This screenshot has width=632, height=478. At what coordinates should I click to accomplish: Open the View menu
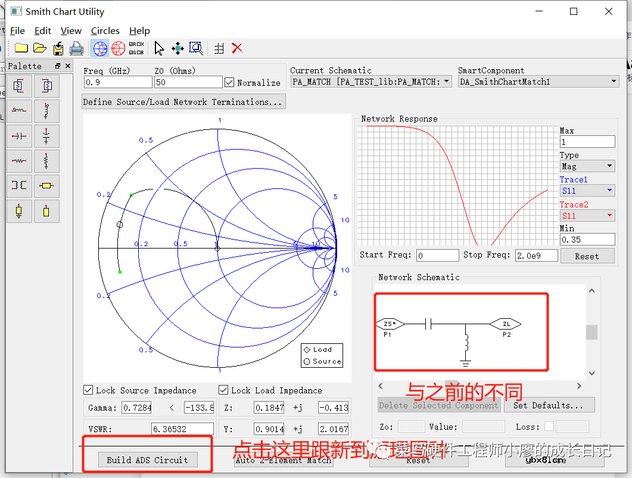[71, 31]
